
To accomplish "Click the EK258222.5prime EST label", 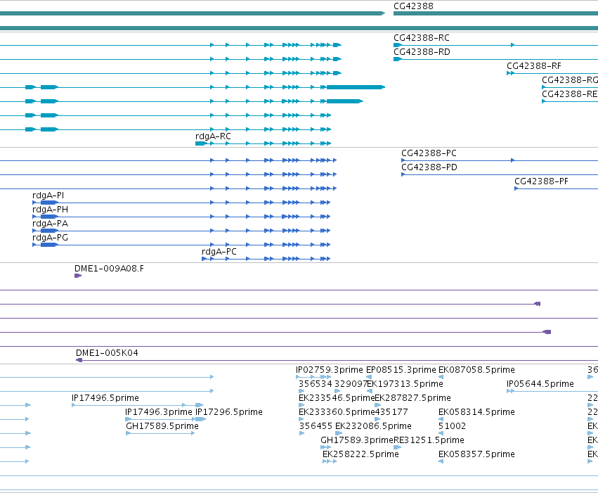I will tap(360, 454).
